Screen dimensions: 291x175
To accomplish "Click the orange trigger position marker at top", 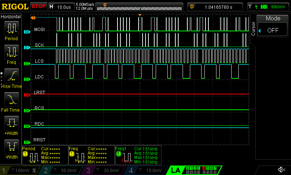I will [x=140, y=15].
